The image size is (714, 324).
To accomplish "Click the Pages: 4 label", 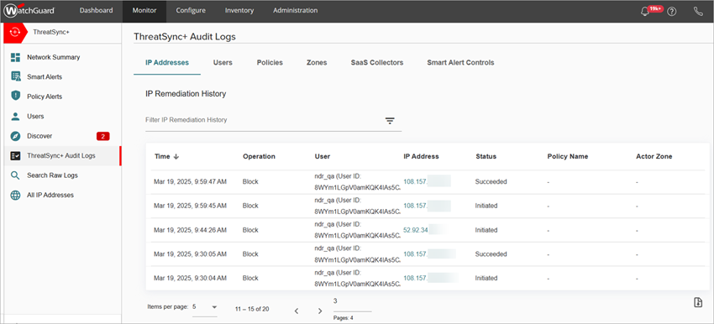I will point(344,318).
